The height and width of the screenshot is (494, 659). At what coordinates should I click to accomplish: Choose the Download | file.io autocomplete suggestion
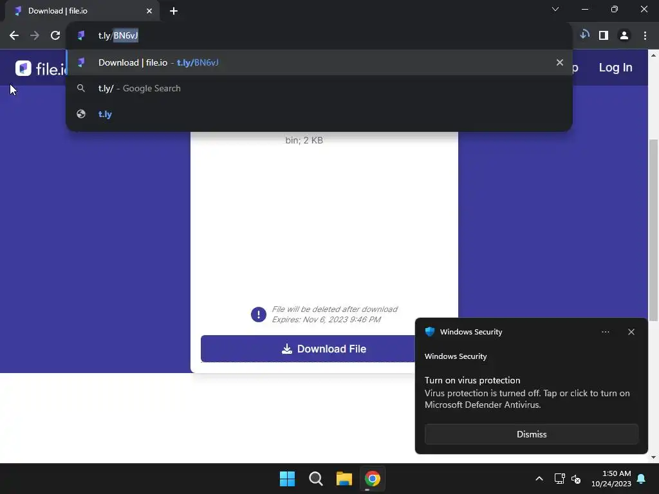[319, 62]
